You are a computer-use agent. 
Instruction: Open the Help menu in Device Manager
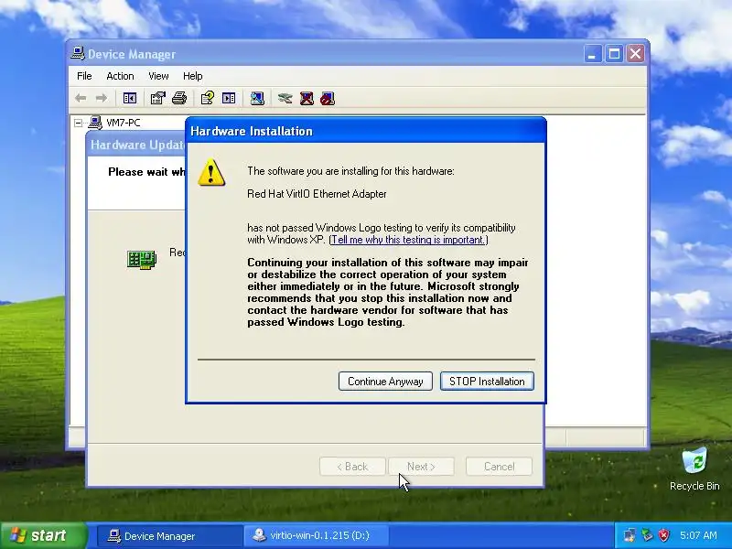(192, 76)
